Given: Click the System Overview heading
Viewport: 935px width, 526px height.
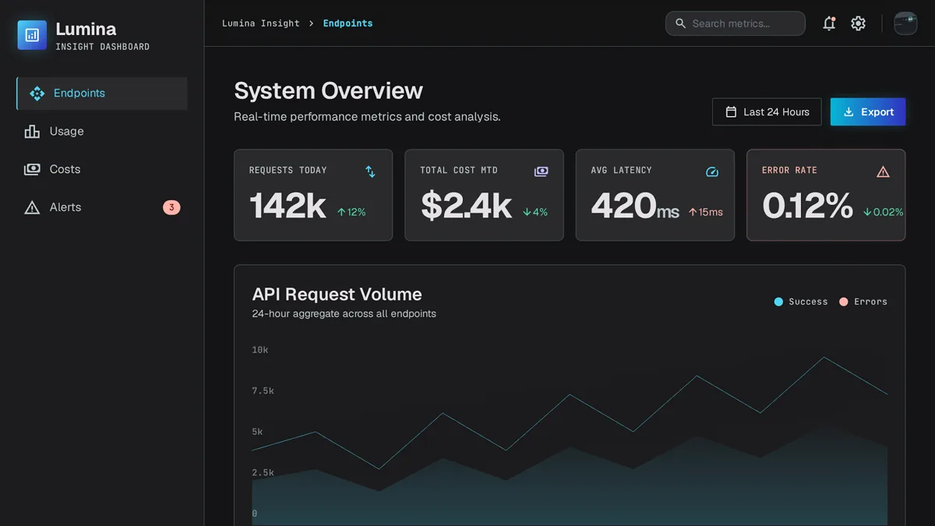Looking at the screenshot, I should click(x=329, y=90).
